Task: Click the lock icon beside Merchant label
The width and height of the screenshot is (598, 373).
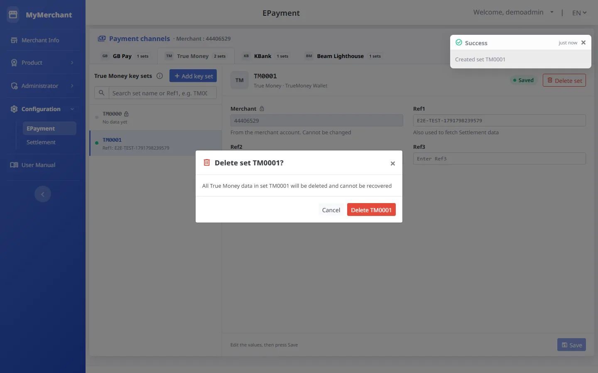Action: (x=262, y=109)
